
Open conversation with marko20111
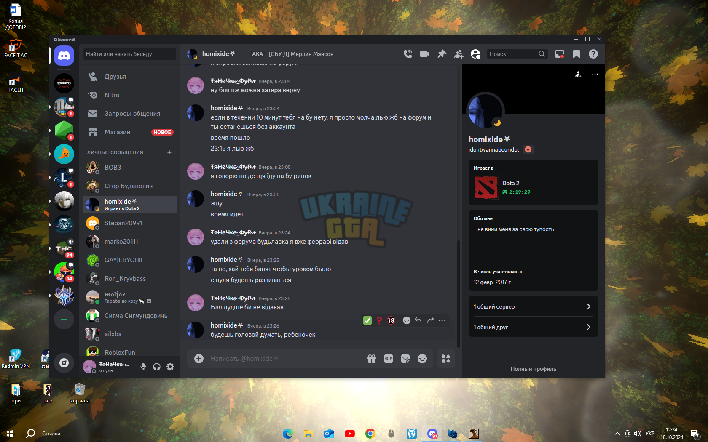point(130,242)
